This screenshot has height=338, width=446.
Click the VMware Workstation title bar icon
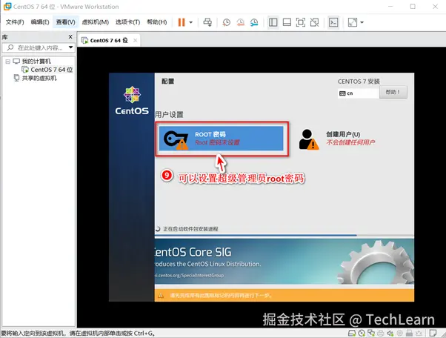pos(7,6)
